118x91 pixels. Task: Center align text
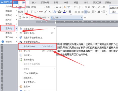[79, 12]
